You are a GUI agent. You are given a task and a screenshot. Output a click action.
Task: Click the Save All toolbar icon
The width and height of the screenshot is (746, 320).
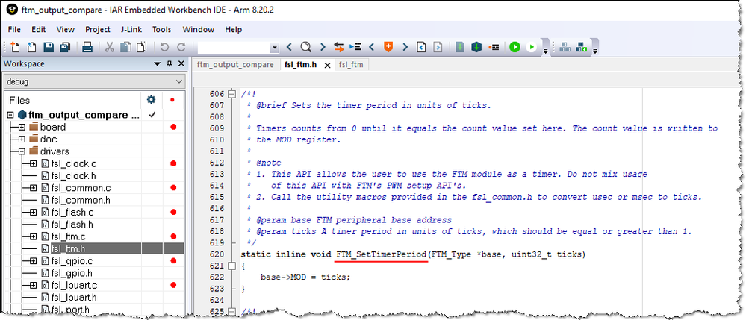pos(65,47)
